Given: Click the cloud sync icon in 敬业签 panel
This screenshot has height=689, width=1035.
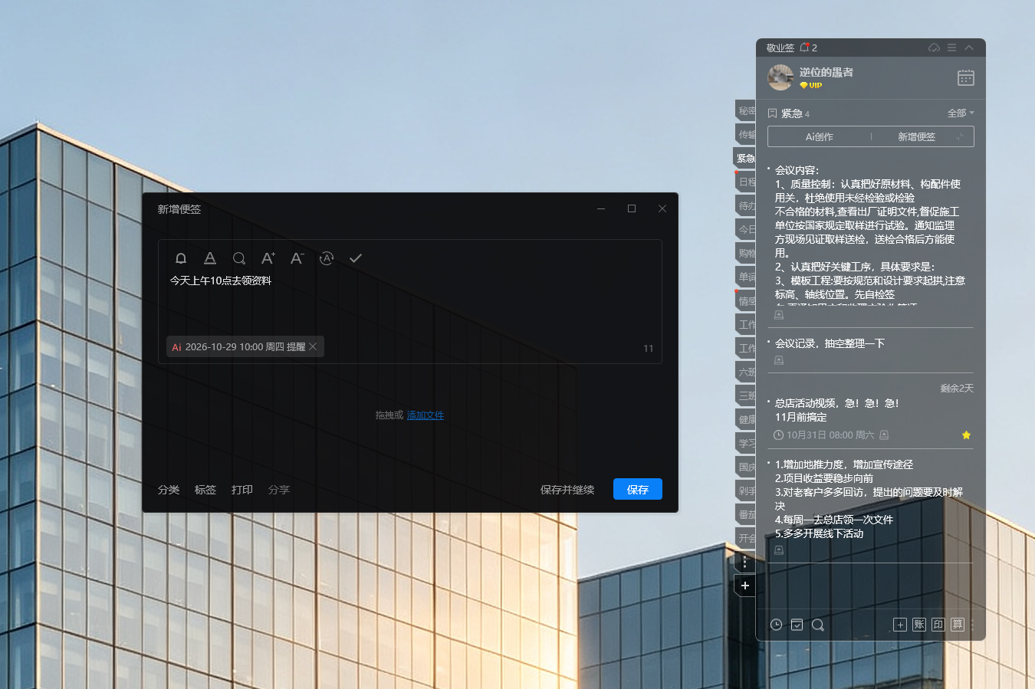Looking at the screenshot, I should pos(934,48).
